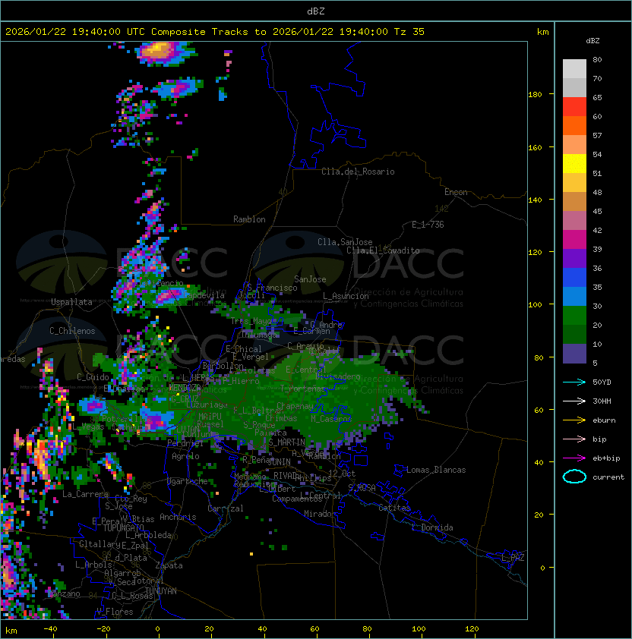Viewport: 632px width, 639px height.
Task: Click the Clla.del_Rosario map label
Action: coord(358,172)
